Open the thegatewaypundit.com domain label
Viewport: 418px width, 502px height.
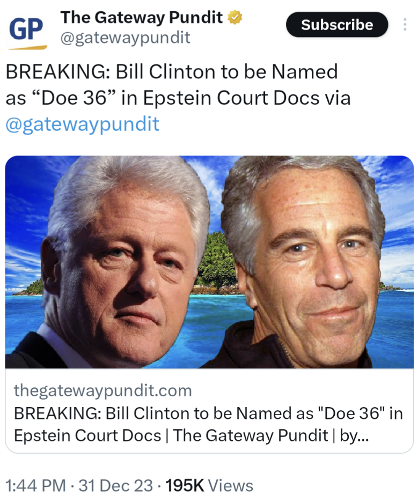(x=103, y=390)
